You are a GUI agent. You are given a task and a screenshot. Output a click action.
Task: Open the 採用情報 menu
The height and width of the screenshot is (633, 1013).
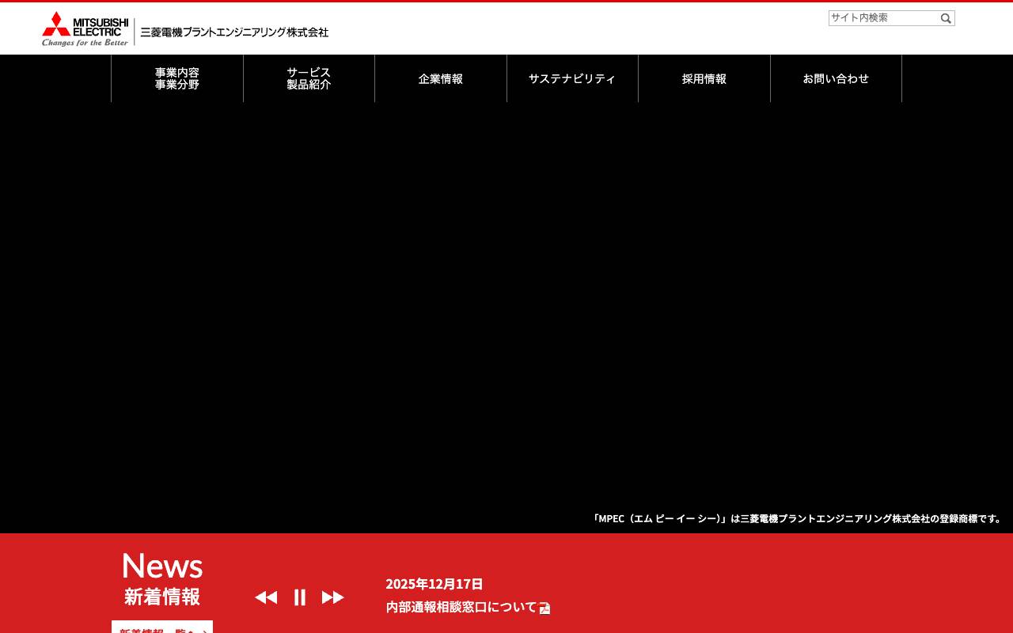click(704, 78)
